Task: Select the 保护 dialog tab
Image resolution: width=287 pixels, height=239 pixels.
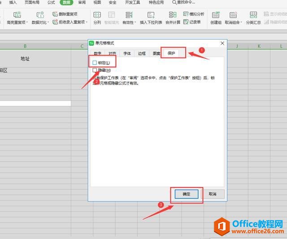Action: click(x=171, y=53)
